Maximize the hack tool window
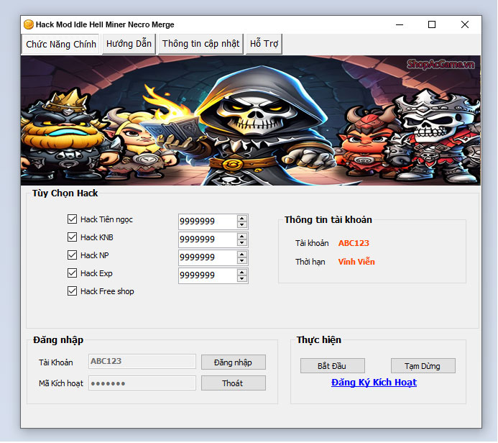The width and height of the screenshot is (498, 443). pos(432,24)
